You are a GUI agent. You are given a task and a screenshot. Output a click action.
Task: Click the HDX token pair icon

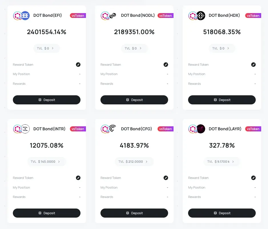[x=197, y=16]
